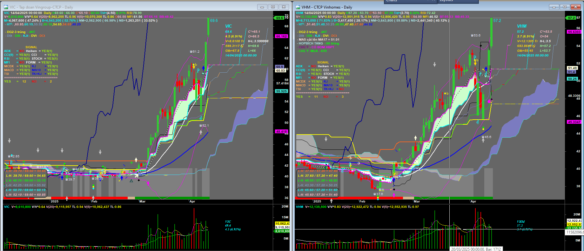Click the 37.6 low label in VHM chart
The height and width of the screenshot is (251, 584).
[378, 194]
